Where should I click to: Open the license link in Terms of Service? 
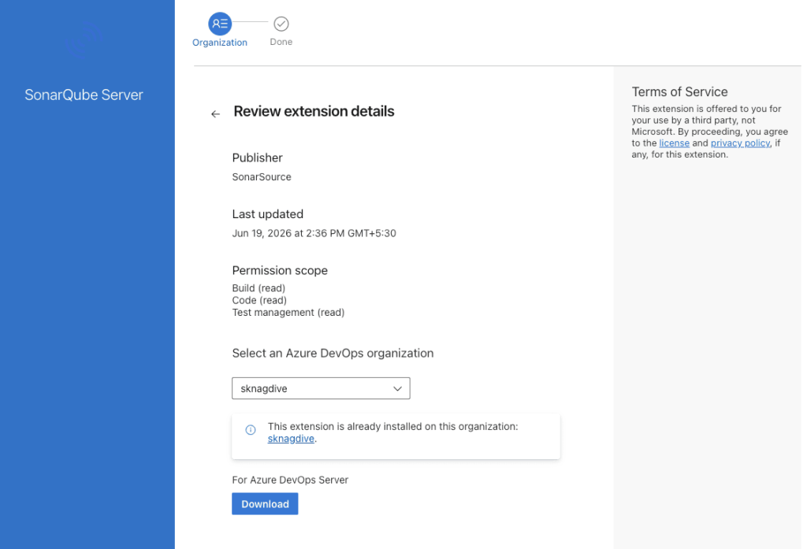(675, 143)
